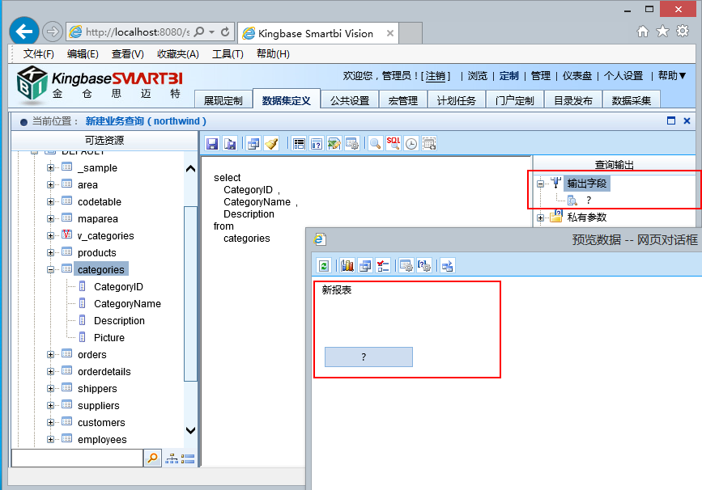Switch to the 展现定制 tab
Viewport: 702px width, 490px height.
pos(223,100)
